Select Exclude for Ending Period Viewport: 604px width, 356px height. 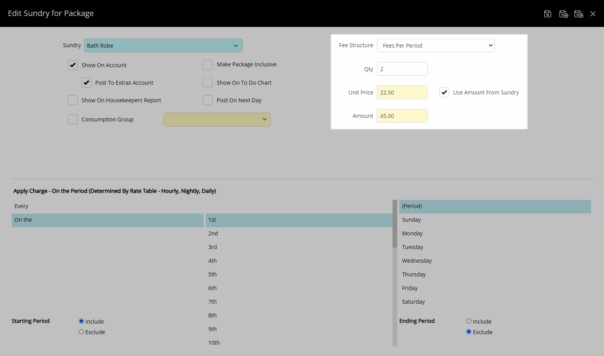pyautogui.click(x=469, y=332)
